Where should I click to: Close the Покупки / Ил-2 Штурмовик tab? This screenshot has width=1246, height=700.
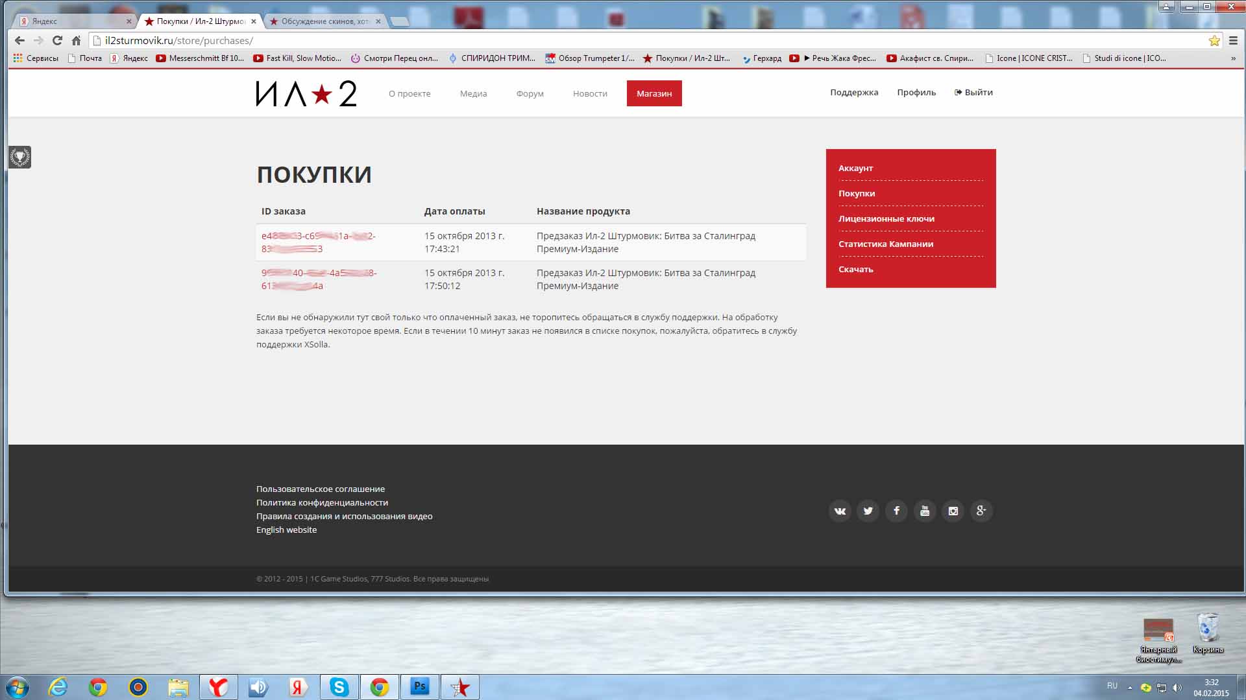click(254, 21)
